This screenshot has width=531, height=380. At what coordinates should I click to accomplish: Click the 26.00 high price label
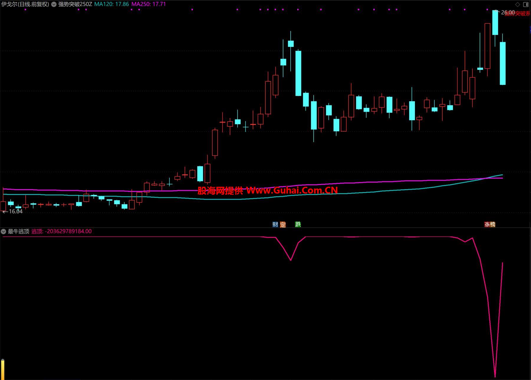508,13
